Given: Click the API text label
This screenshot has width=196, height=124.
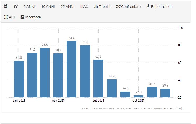Looking at the screenshot, I should [x=12, y=17].
